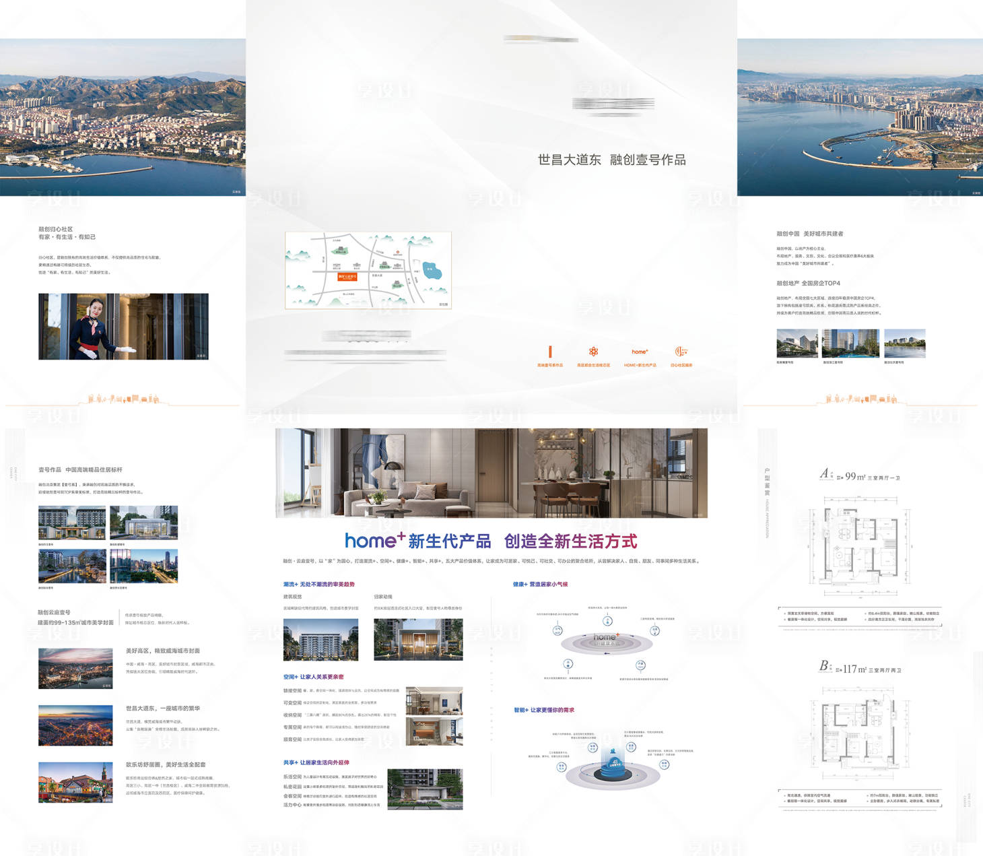Viewport: 983px width, 856px height.
Task: Click the lower-right circle icon in 健康+ diagram
Action: pos(640,665)
